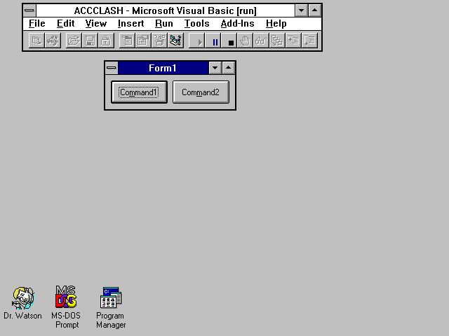Toggle the Lock Controls padlock icon

point(105,41)
